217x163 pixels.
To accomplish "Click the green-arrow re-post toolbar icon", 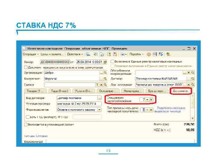I will click(95, 54).
